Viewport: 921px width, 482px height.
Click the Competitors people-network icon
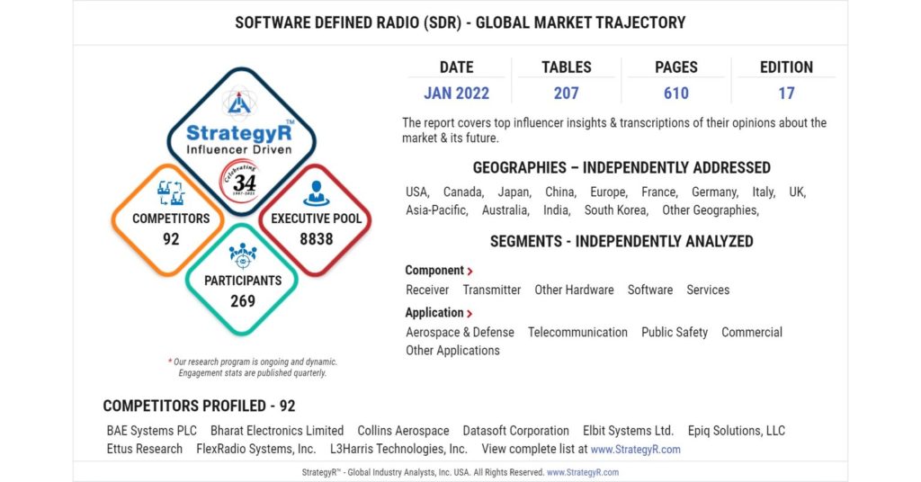pos(171,192)
